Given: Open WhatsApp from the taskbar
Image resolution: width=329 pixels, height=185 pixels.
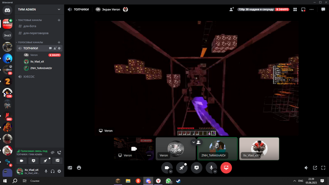Looking at the screenshot, I should click(168, 181).
